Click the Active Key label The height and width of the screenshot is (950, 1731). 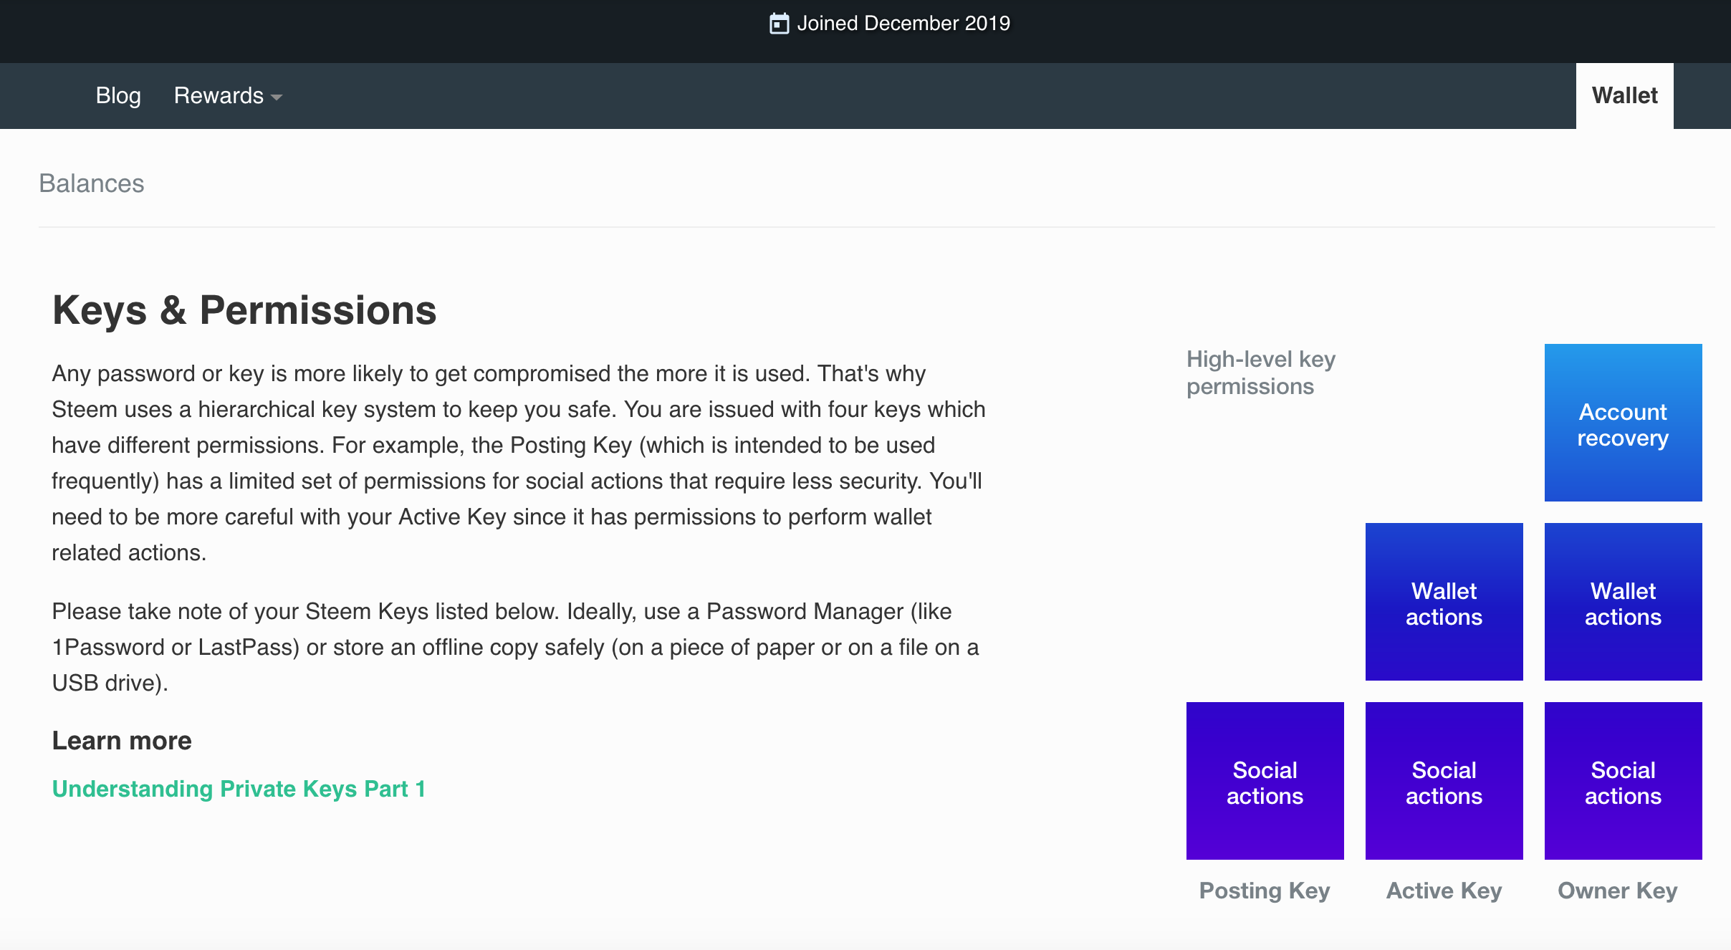(1444, 891)
